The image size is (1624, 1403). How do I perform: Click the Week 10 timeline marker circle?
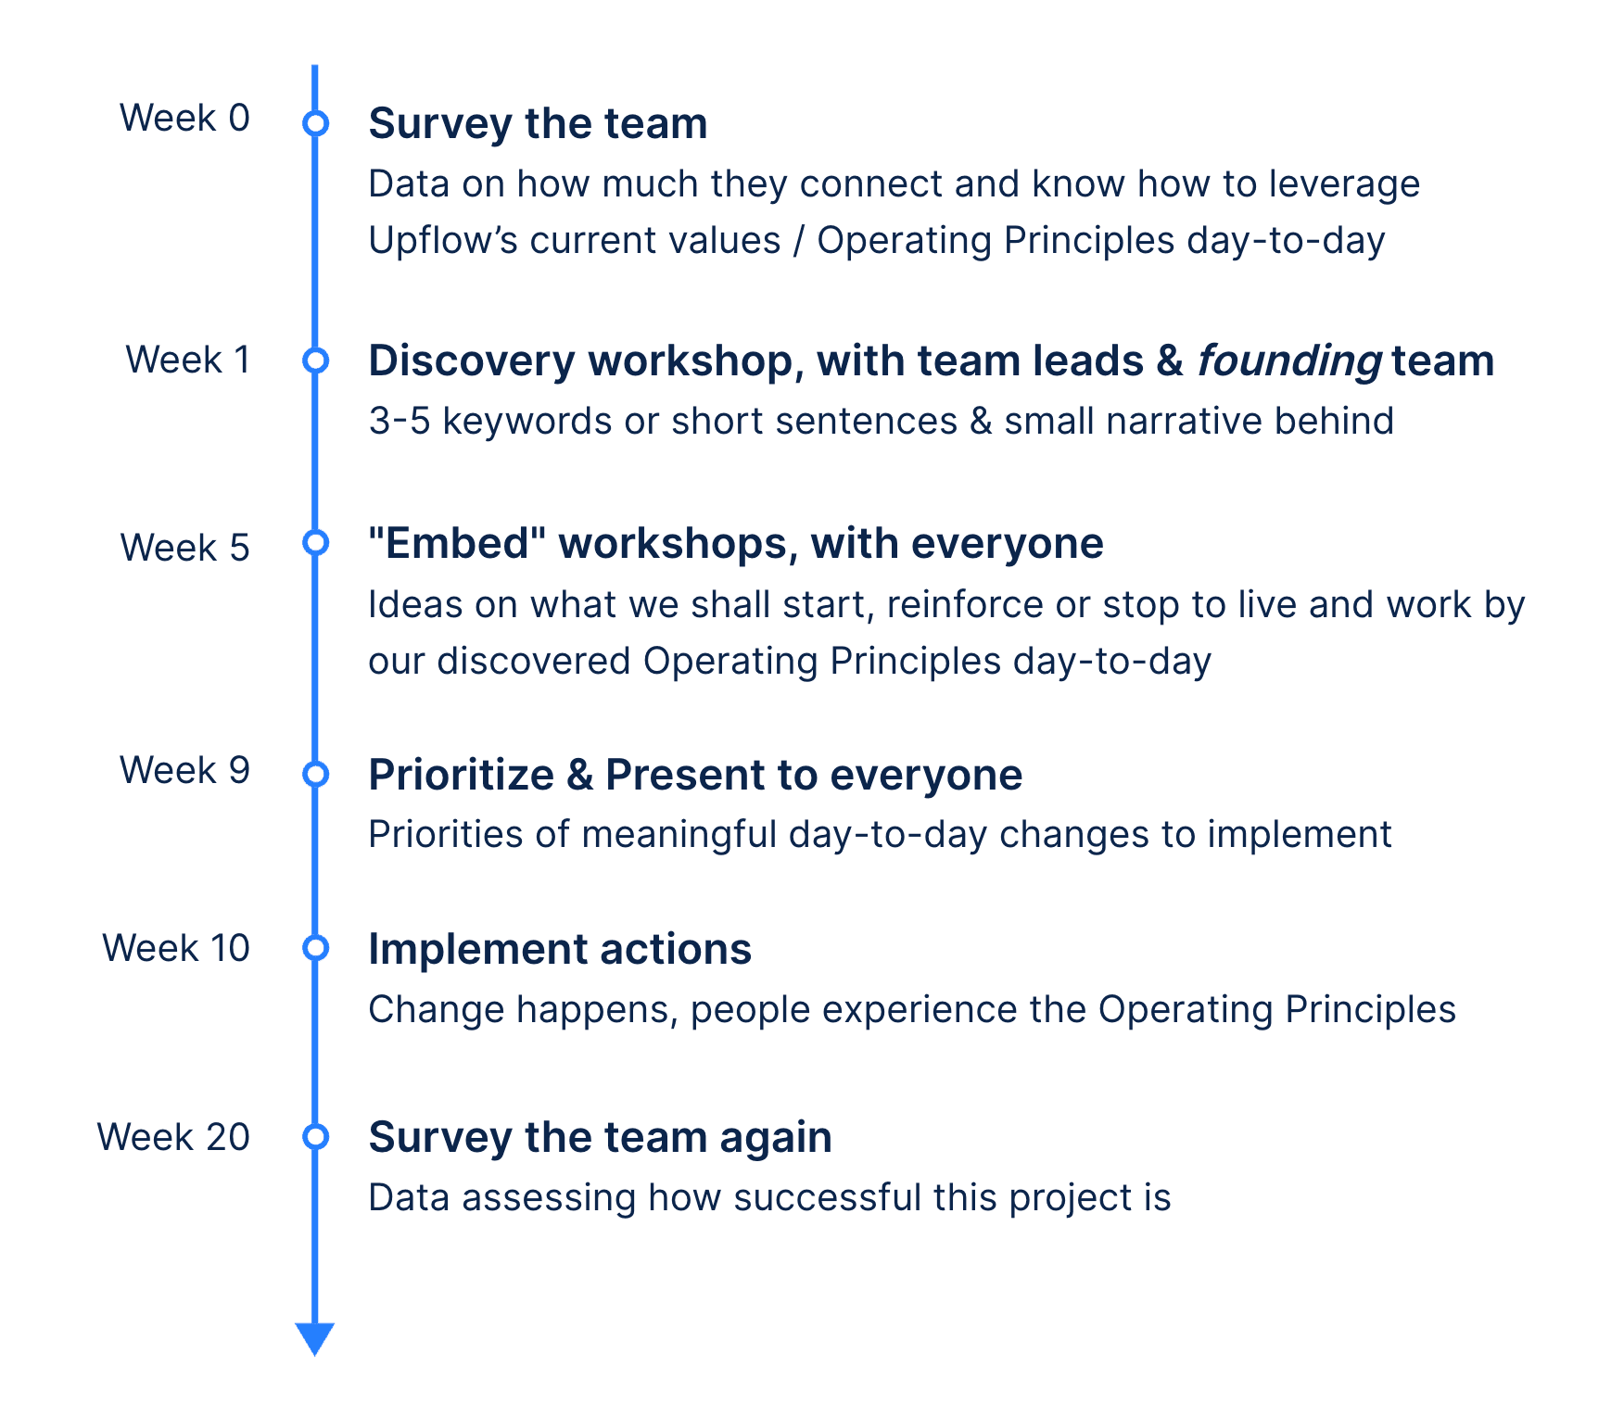point(315,947)
